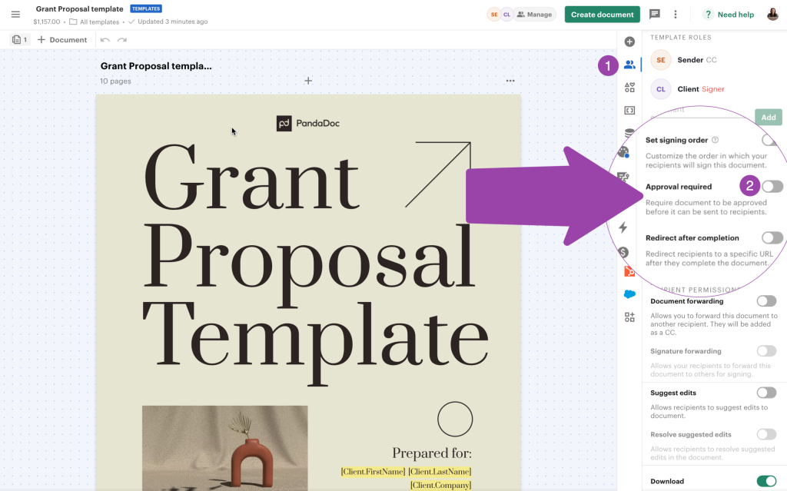Click the redo arrow icon
The height and width of the screenshot is (491, 787).
tap(121, 40)
